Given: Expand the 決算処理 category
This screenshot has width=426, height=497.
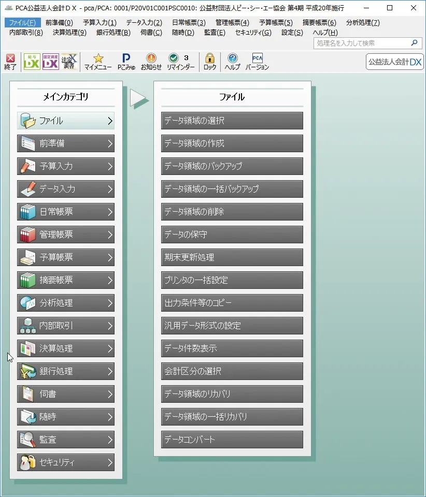Looking at the screenshot, I should pyautogui.click(x=66, y=348).
